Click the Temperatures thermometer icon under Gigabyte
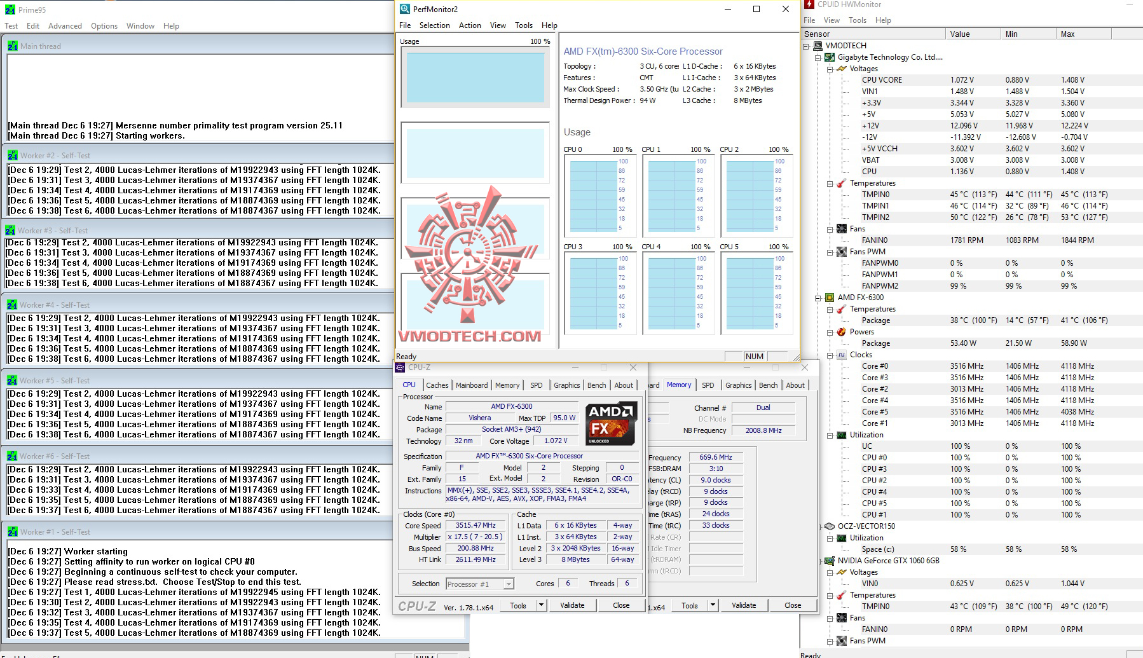Viewport: 1143px width, 658px height. [x=842, y=183]
